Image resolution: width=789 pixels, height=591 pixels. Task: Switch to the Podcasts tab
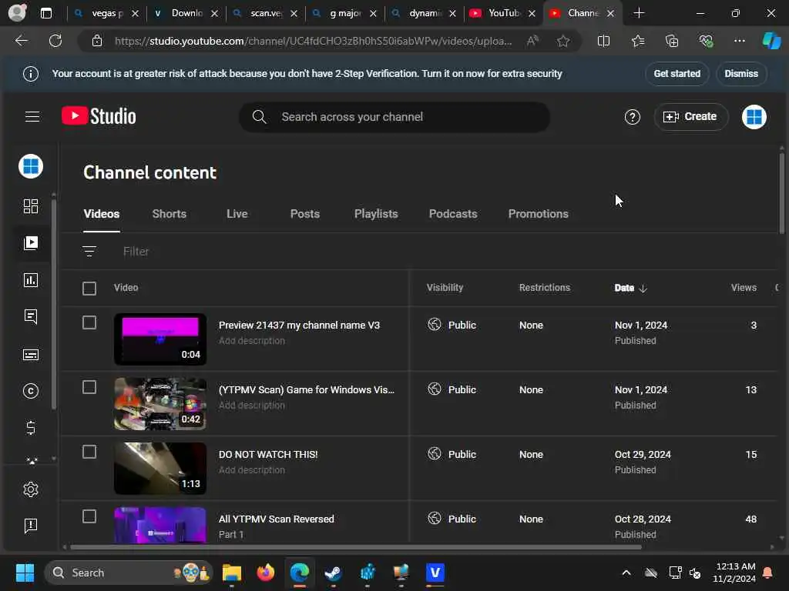tap(453, 214)
